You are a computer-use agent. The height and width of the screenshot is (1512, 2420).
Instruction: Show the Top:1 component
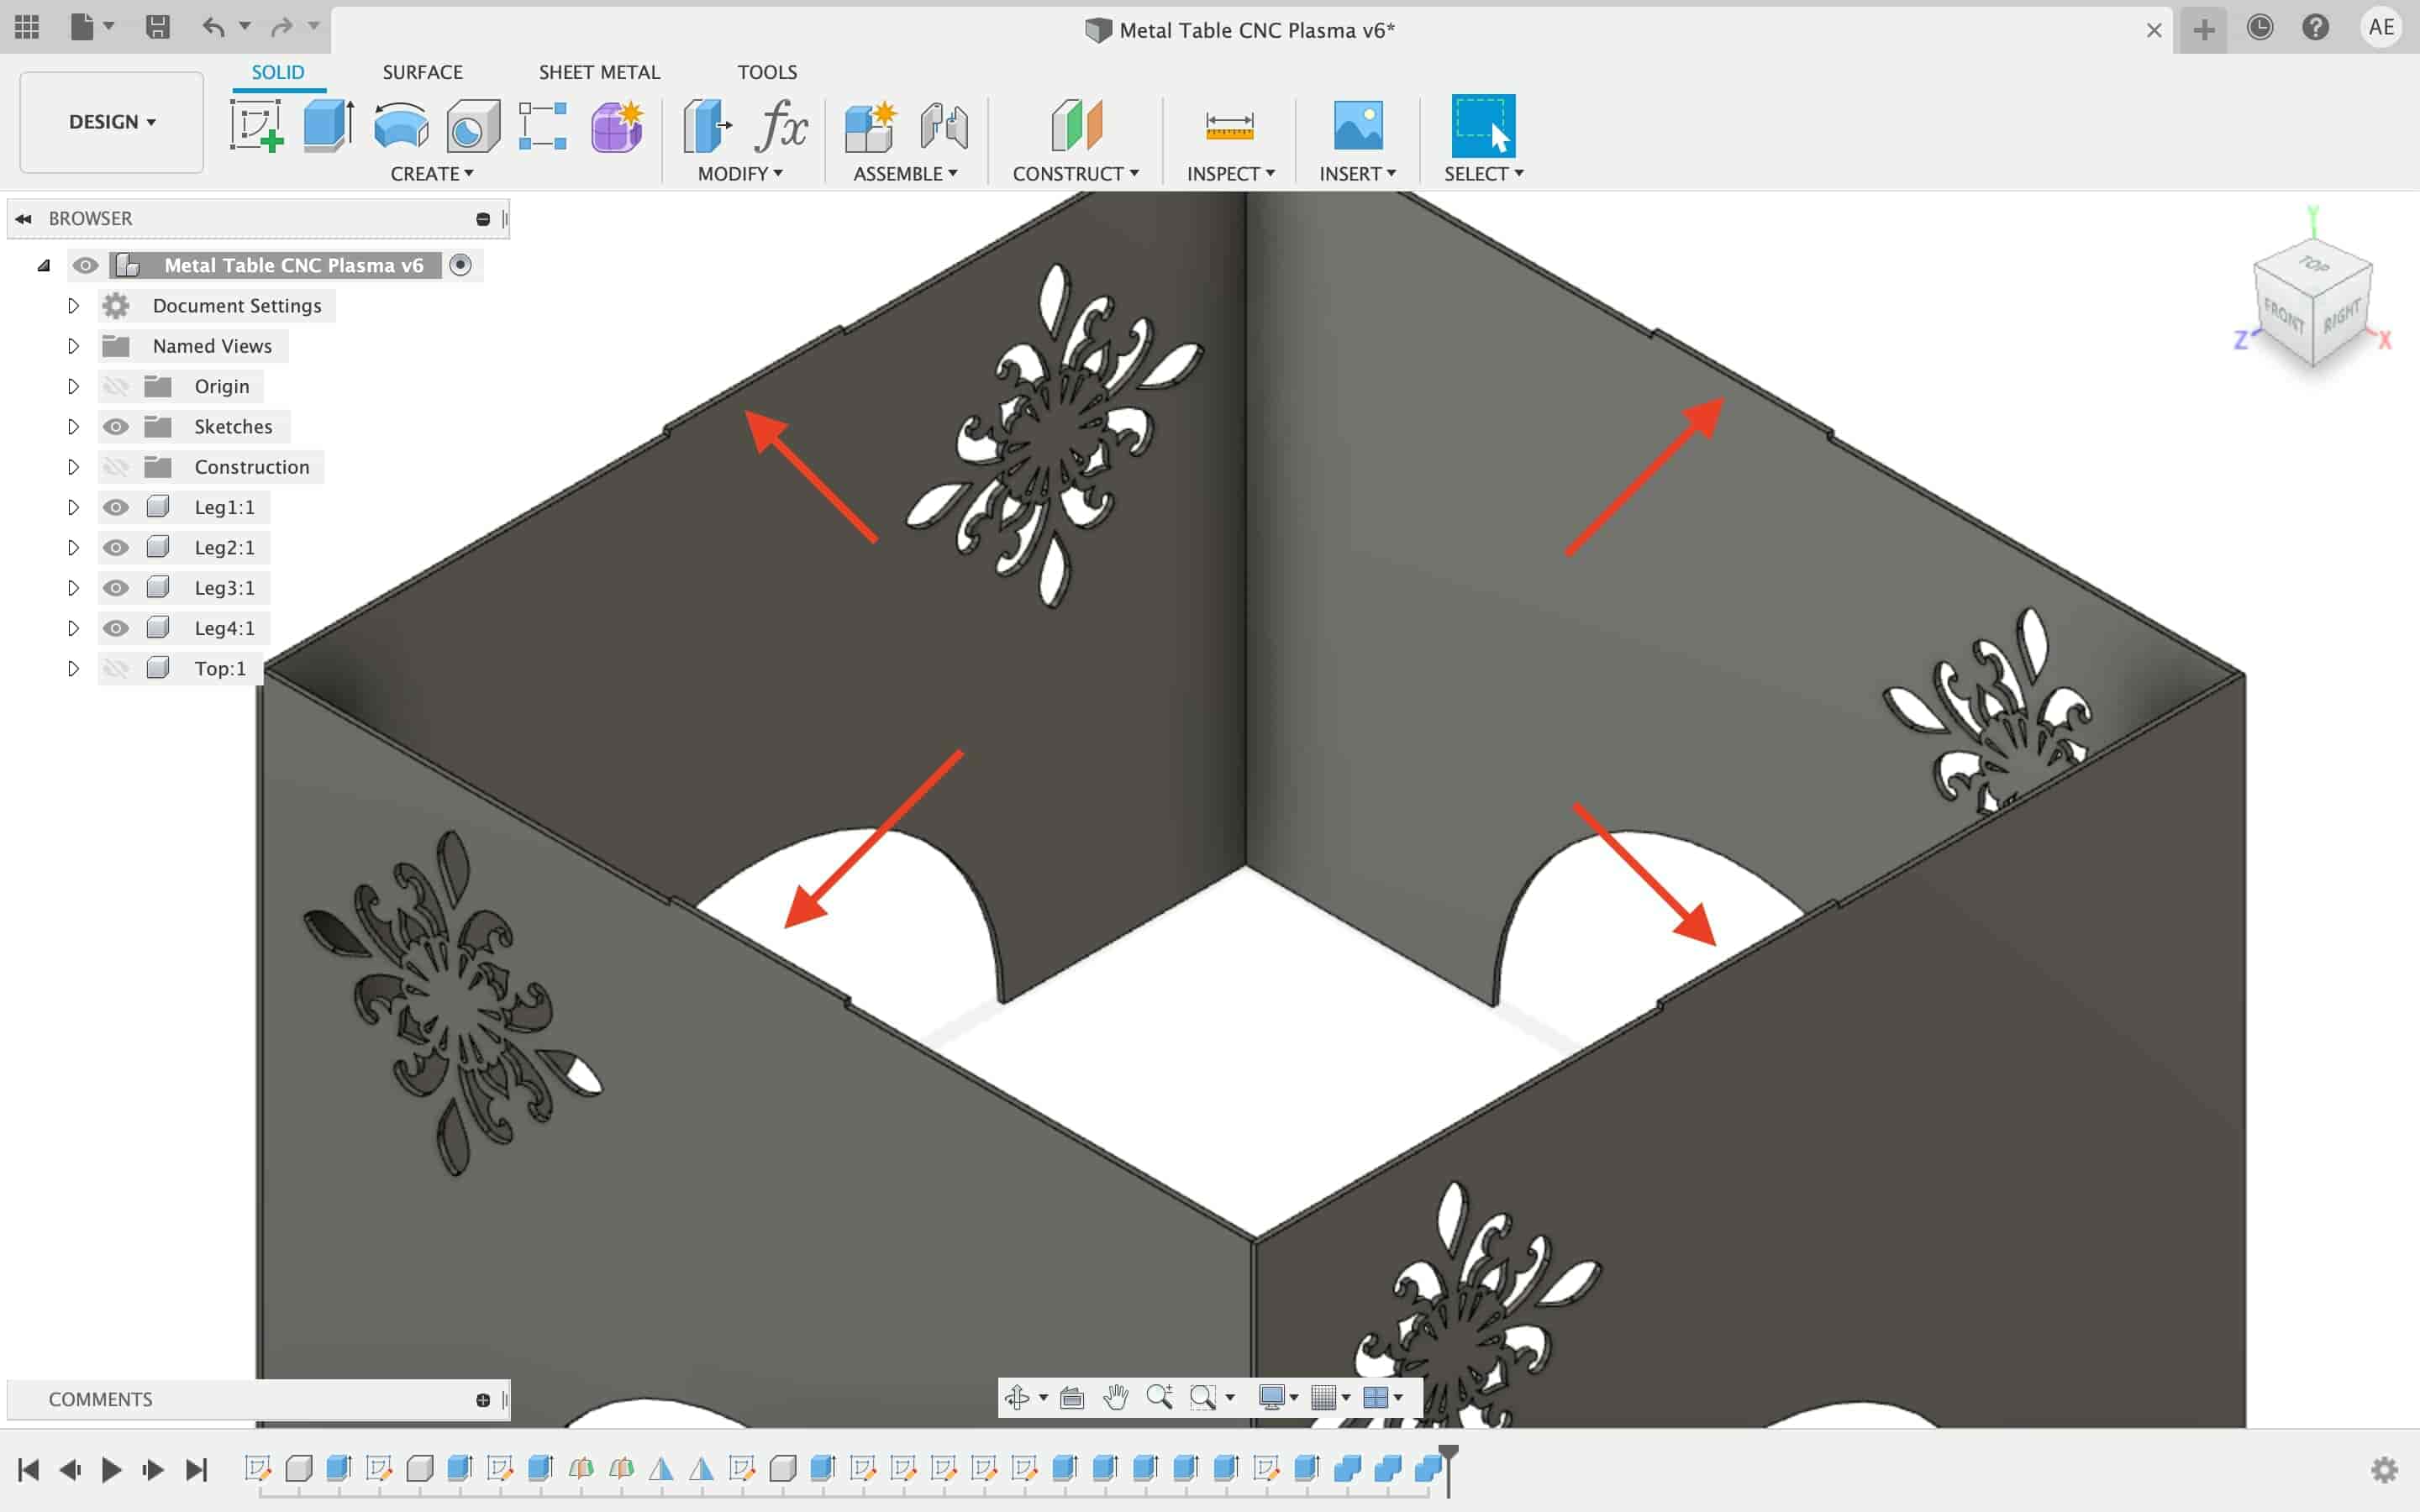(116, 668)
